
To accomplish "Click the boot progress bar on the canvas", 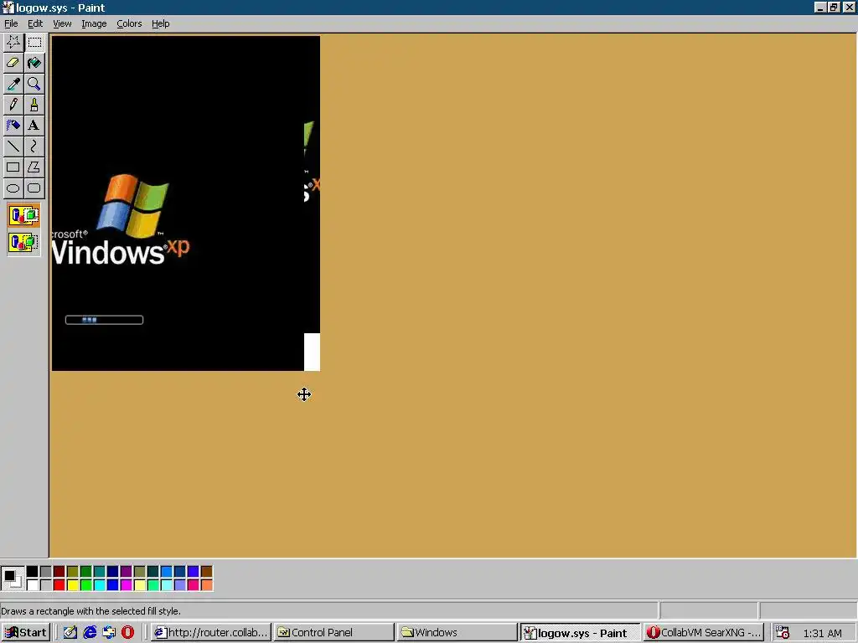I will coord(104,320).
